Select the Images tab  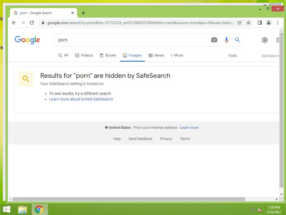coord(132,55)
